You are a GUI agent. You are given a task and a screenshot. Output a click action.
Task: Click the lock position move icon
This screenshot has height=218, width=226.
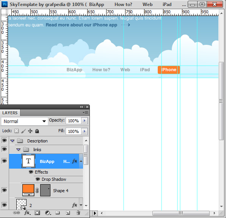click(30, 131)
